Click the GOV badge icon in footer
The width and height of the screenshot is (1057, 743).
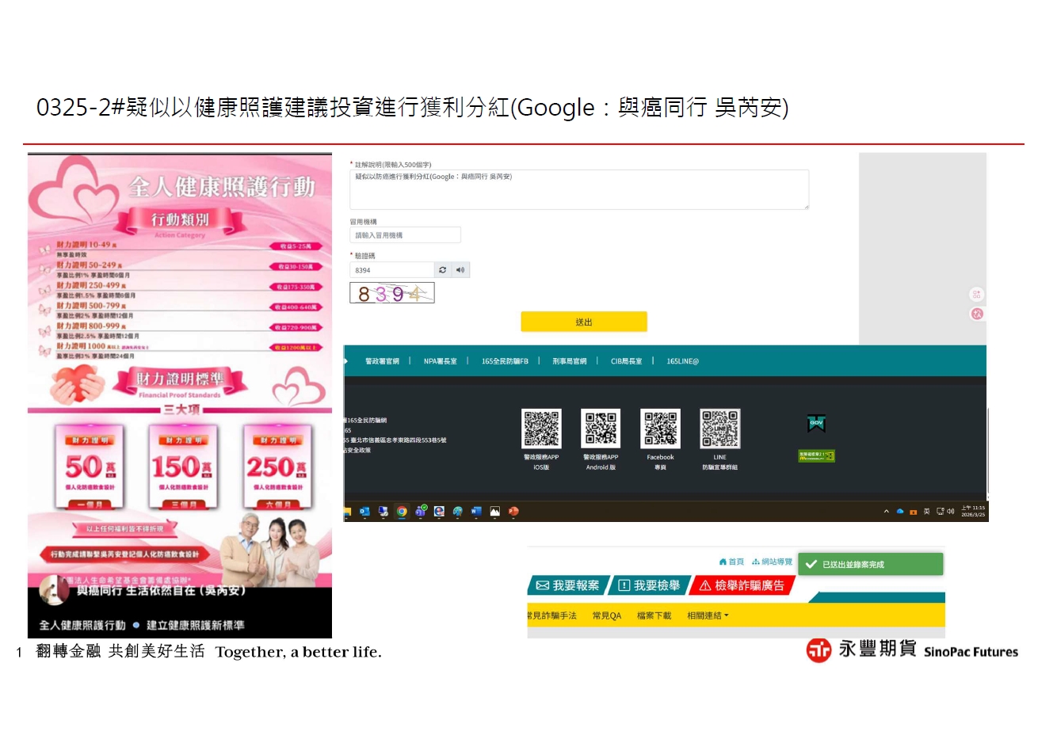click(816, 424)
